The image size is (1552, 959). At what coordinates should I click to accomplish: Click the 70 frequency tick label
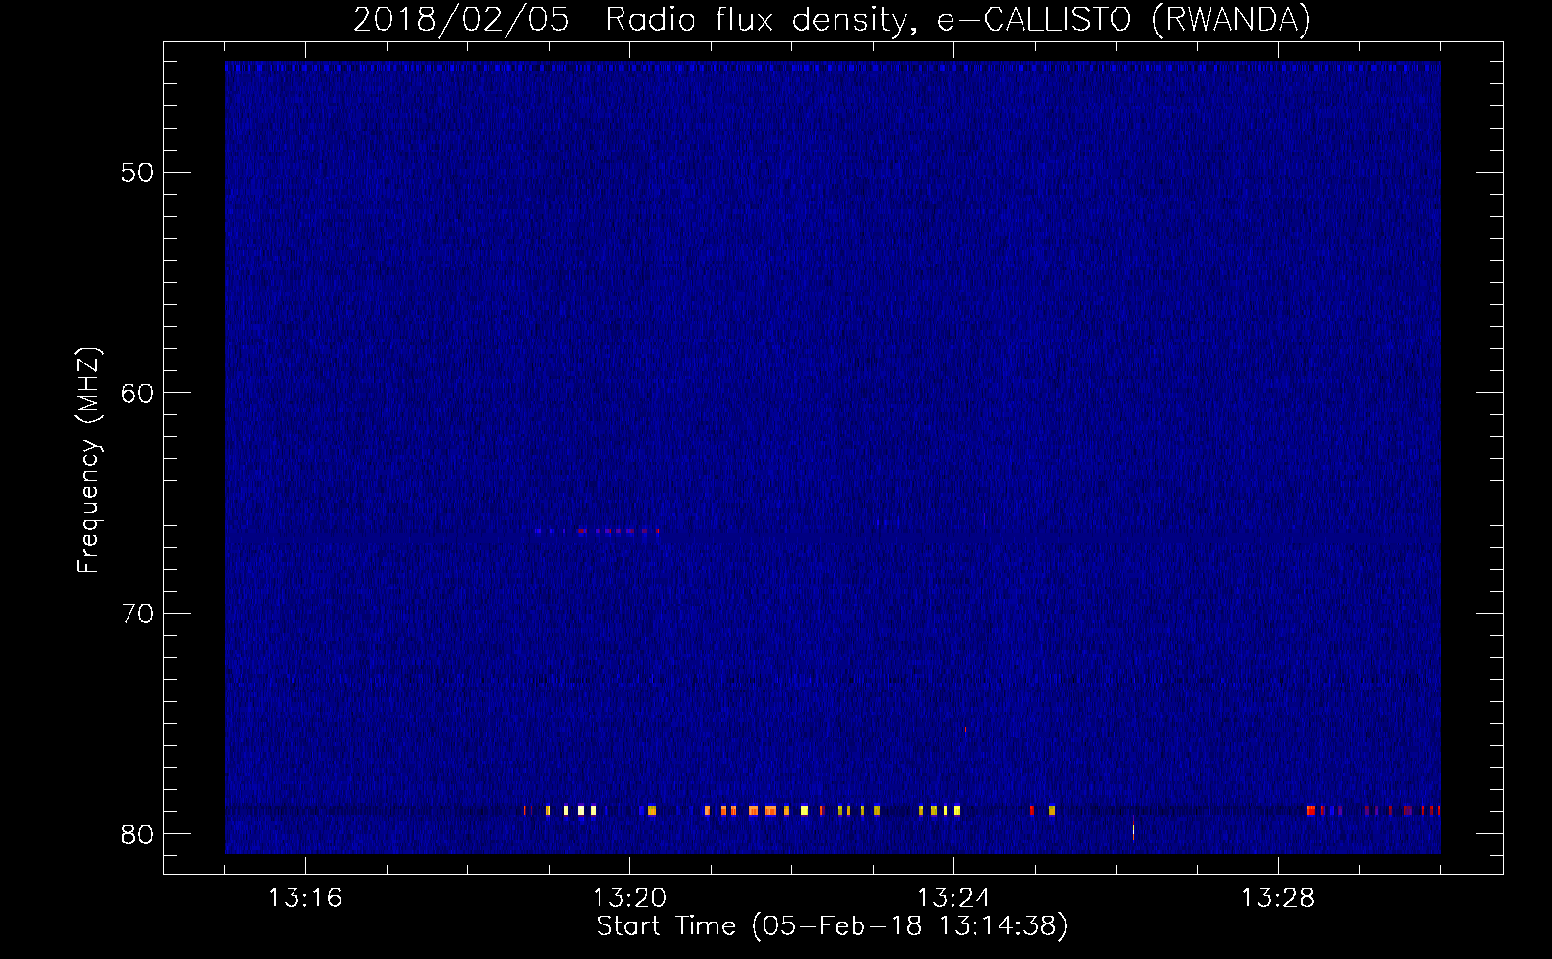coord(137,614)
